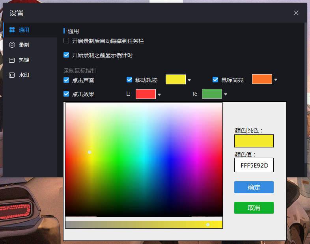Image resolution: width=310 pixels, height=244 pixels.
Task: Toggle 开始录制之前显示倒计时 checkbox
Action: point(66,55)
